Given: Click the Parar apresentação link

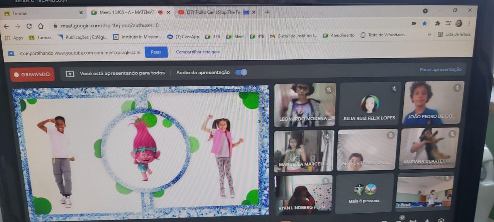Looking at the screenshot, I should pyautogui.click(x=440, y=70).
